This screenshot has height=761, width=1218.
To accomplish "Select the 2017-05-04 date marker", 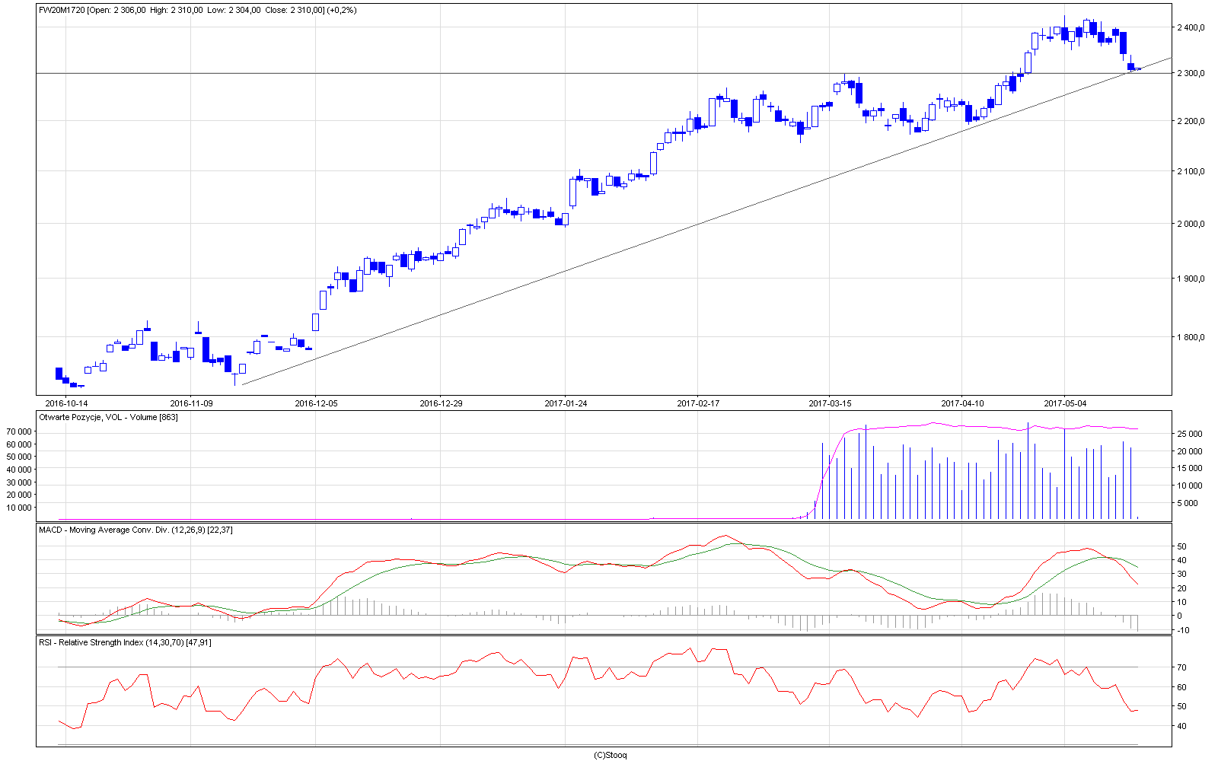I will (1065, 403).
